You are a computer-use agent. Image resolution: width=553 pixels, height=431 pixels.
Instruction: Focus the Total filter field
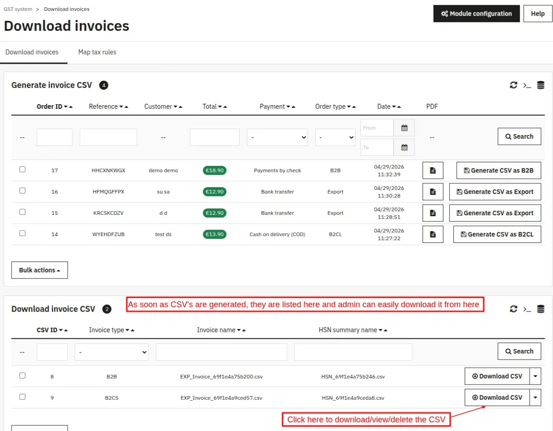click(215, 137)
